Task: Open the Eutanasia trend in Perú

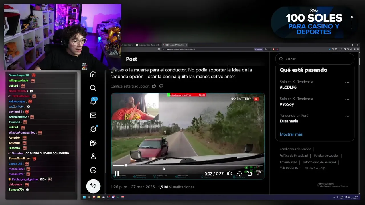Action: tap(289, 121)
